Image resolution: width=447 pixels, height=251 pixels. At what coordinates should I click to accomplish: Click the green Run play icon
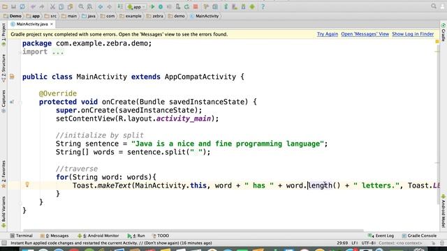152,6
